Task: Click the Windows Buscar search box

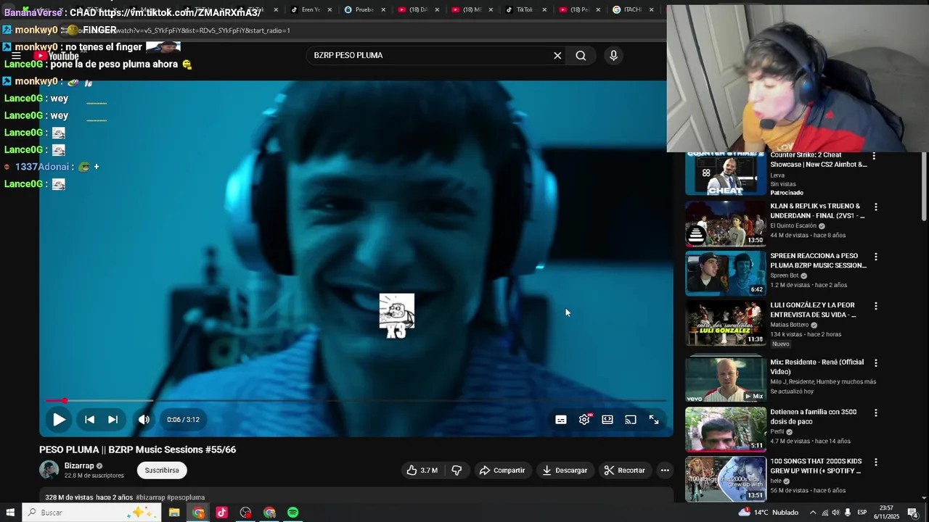Action: (x=92, y=513)
